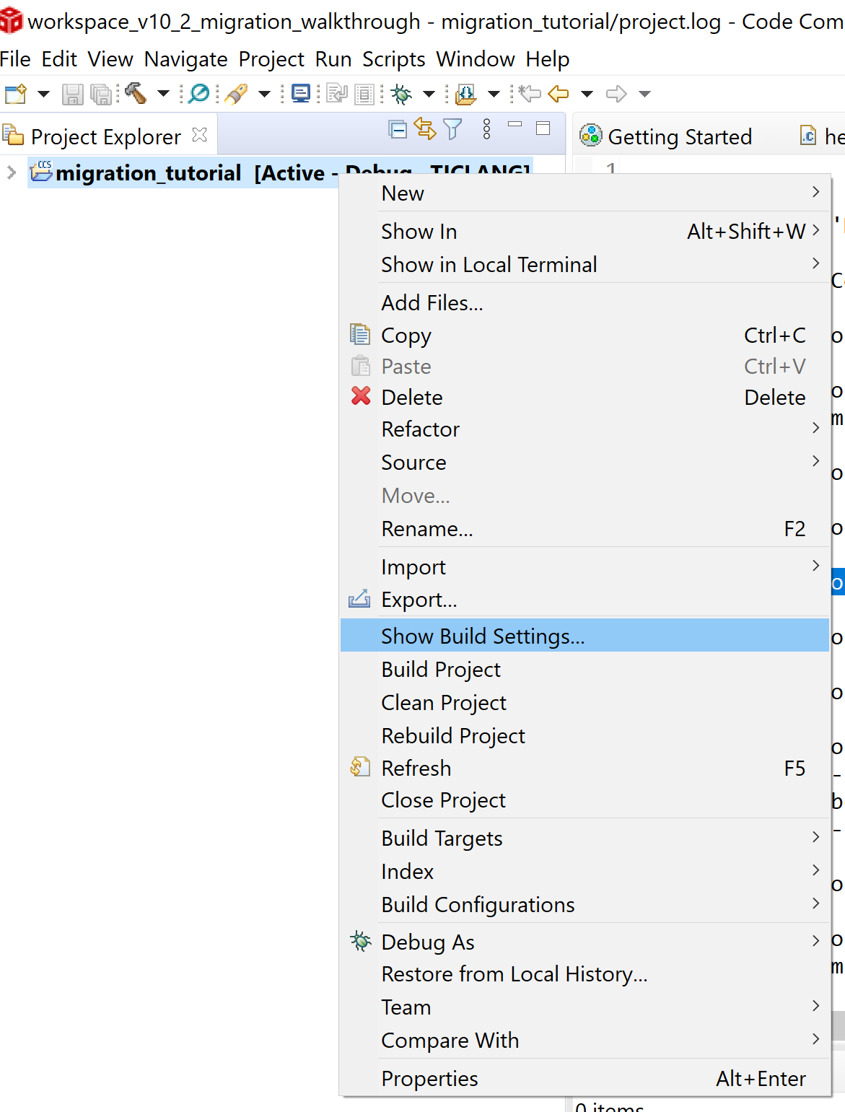Click the filter funnel icon in Project Explorer

coord(452,130)
